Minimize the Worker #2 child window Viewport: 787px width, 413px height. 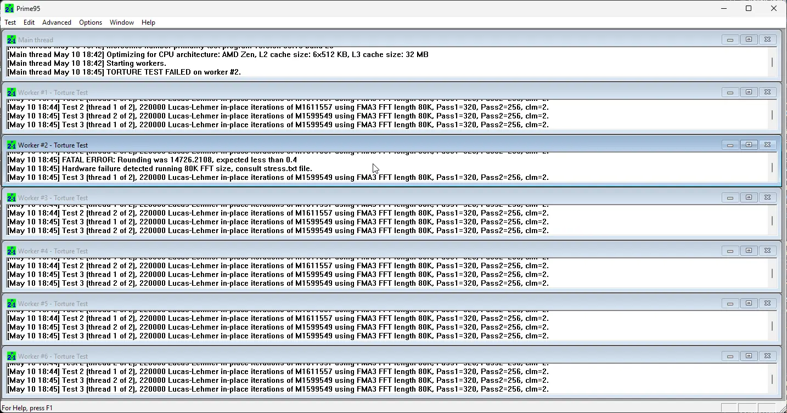coord(730,145)
